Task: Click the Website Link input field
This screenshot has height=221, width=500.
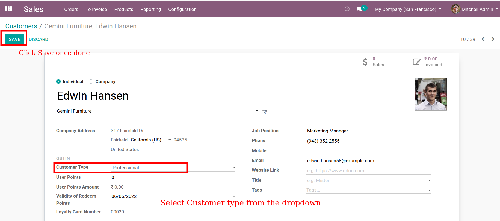Action: 368,171
